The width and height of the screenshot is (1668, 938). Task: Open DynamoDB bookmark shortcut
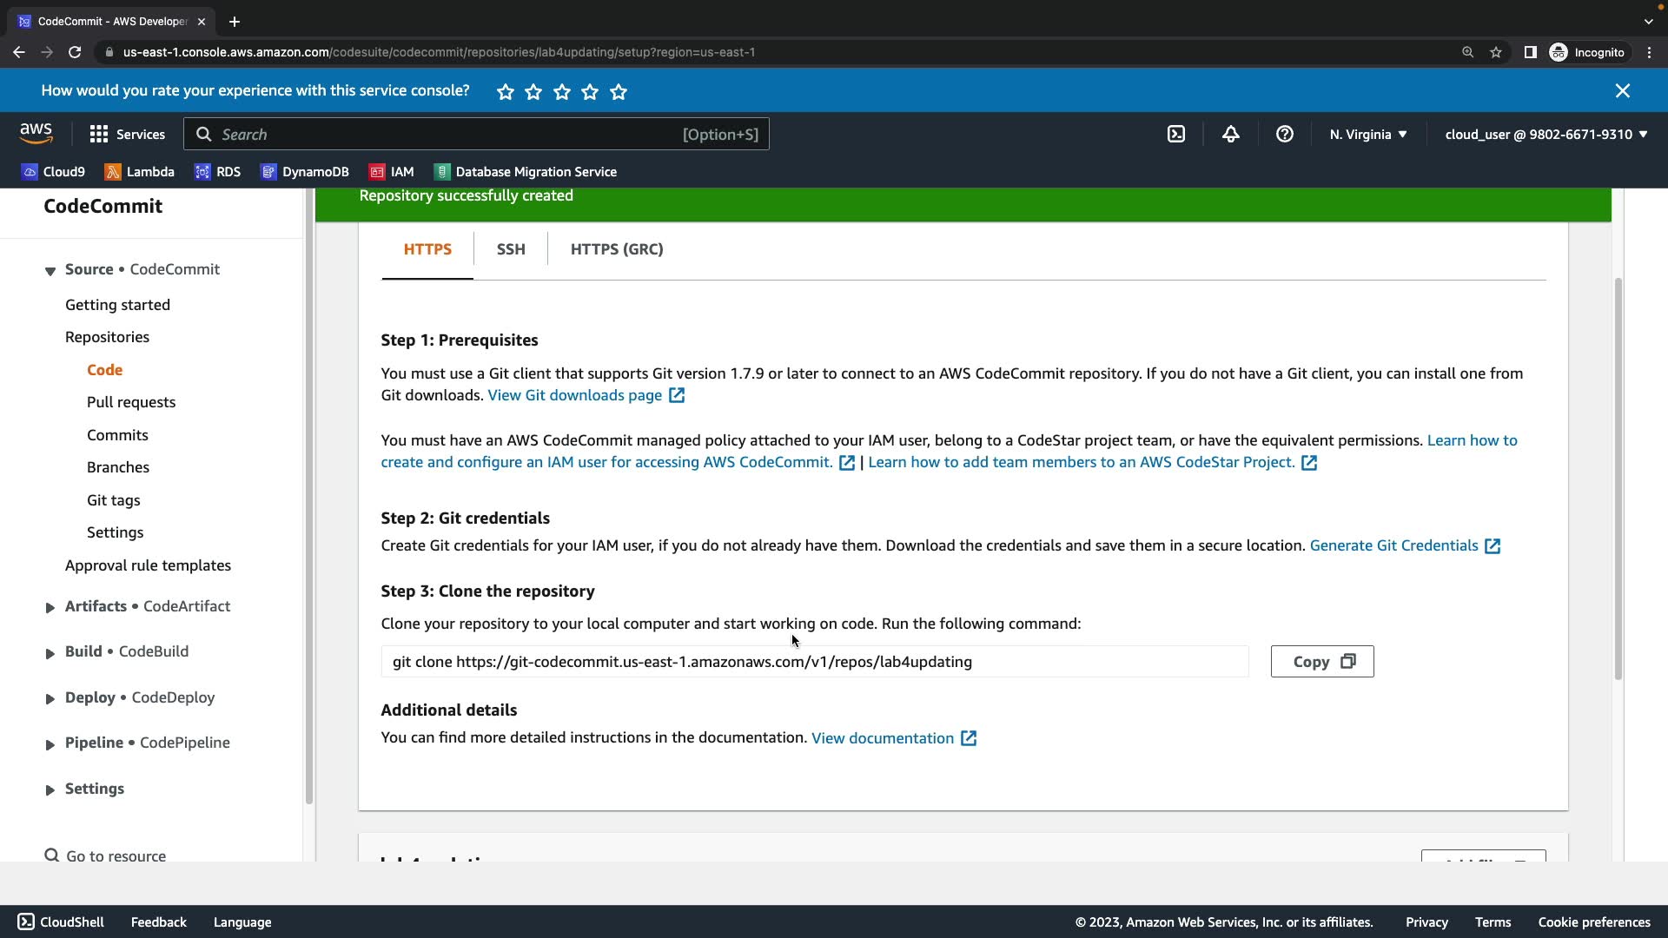click(x=304, y=172)
